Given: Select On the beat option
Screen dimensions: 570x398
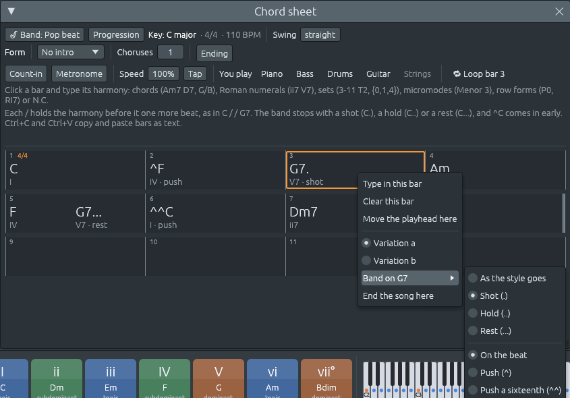Looking at the screenshot, I should [x=515, y=355].
